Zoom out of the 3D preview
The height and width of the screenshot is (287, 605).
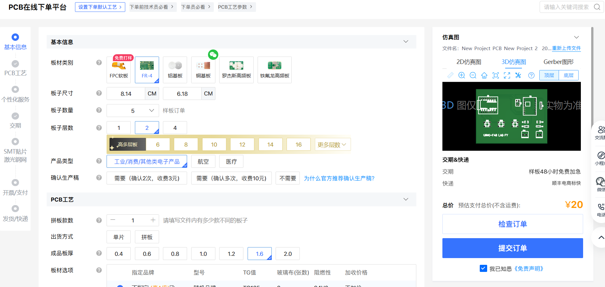pos(473,75)
